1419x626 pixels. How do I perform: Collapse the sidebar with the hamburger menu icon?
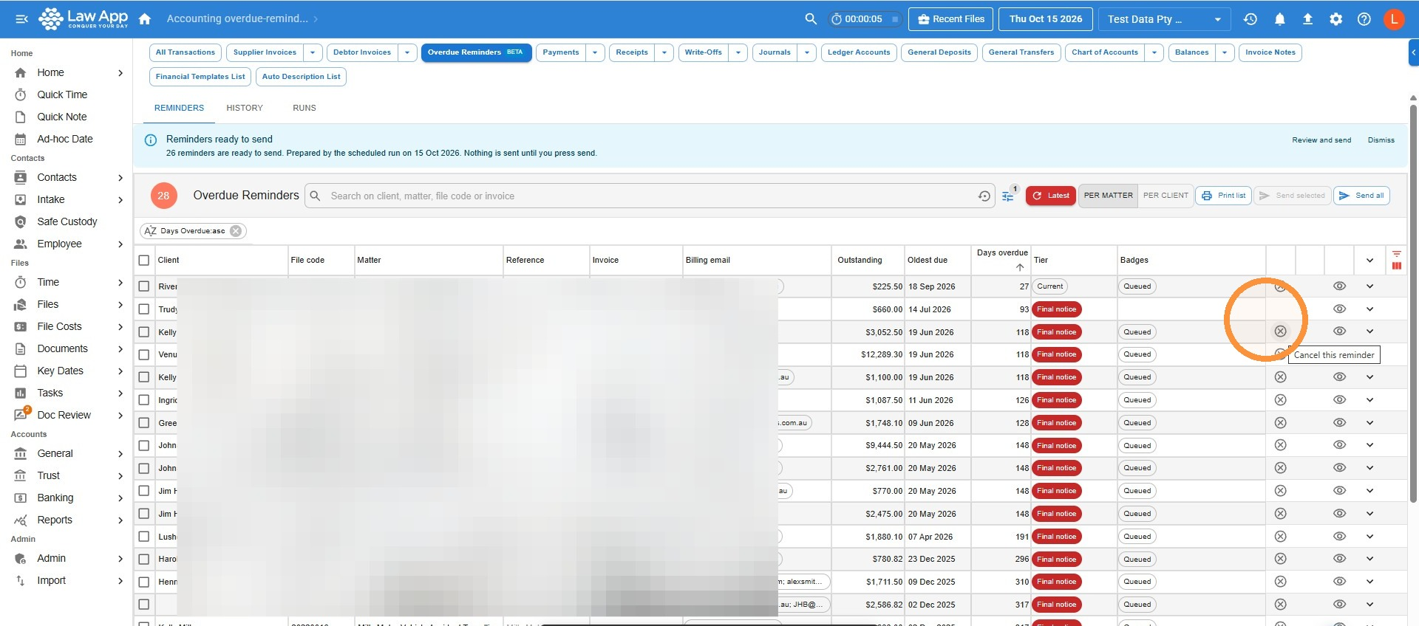[21, 19]
